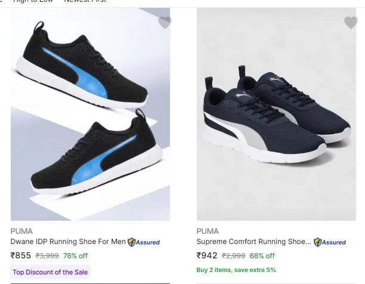The image size is (365, 284).
Task: Click PUMA brand above Supreme Comfort shoe
Action: pyautogui.click(x=208, y=231)
